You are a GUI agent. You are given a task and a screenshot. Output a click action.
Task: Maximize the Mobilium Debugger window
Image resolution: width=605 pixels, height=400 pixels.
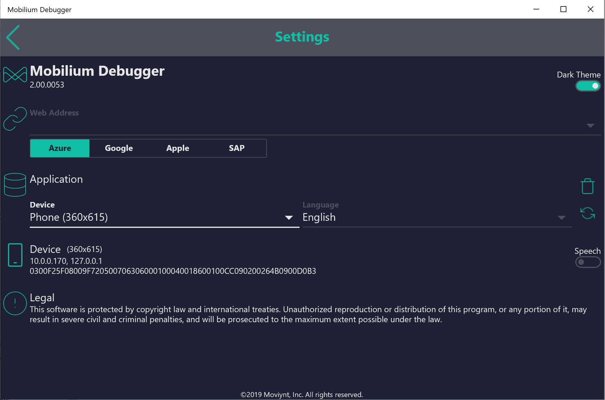(x=563, y=9)
